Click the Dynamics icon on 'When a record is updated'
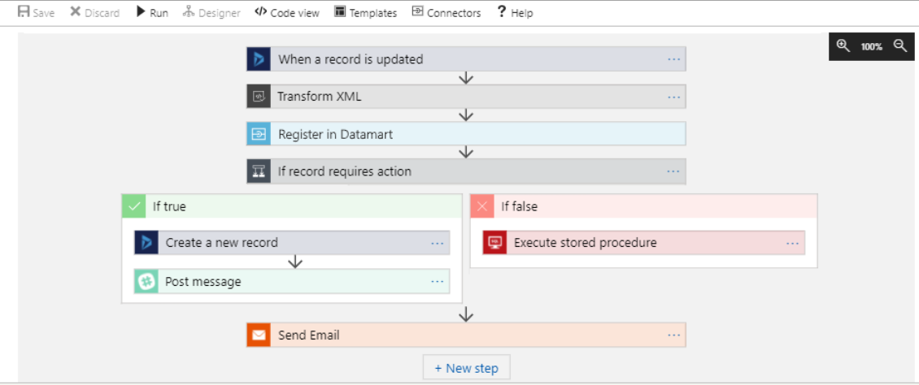Screen dimensions: 919x385 coord(259,59)
